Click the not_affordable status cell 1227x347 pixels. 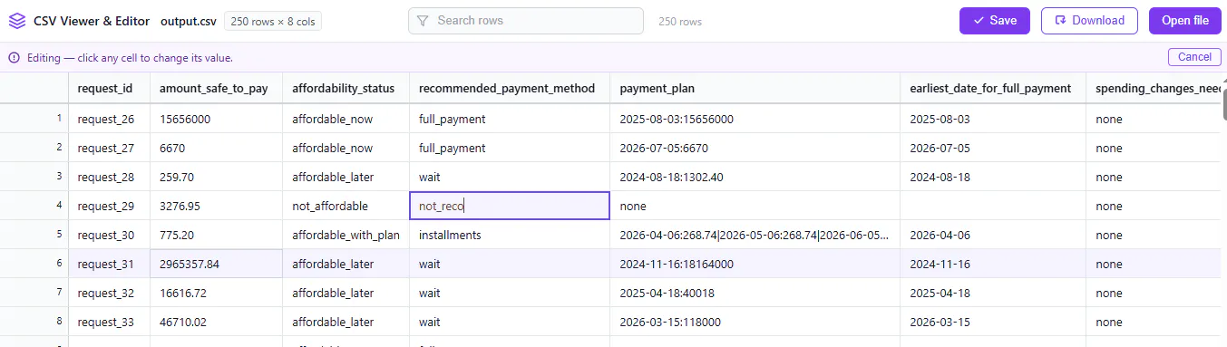346,206
